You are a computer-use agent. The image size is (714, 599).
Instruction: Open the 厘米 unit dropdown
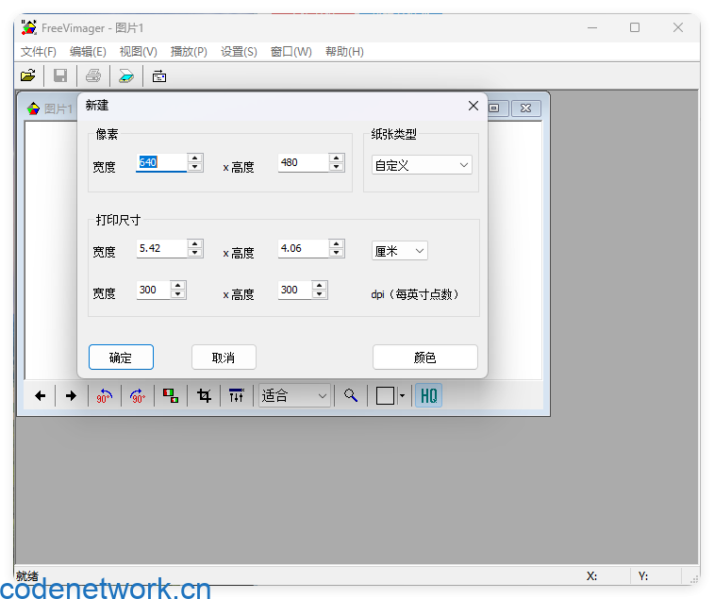coord(399,251)
